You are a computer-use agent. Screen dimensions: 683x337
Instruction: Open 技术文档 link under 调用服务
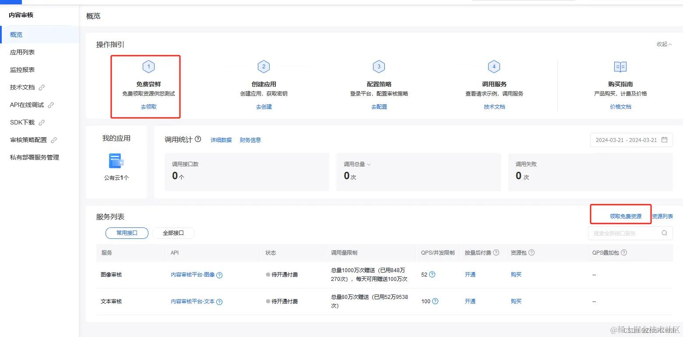point(494,107)
